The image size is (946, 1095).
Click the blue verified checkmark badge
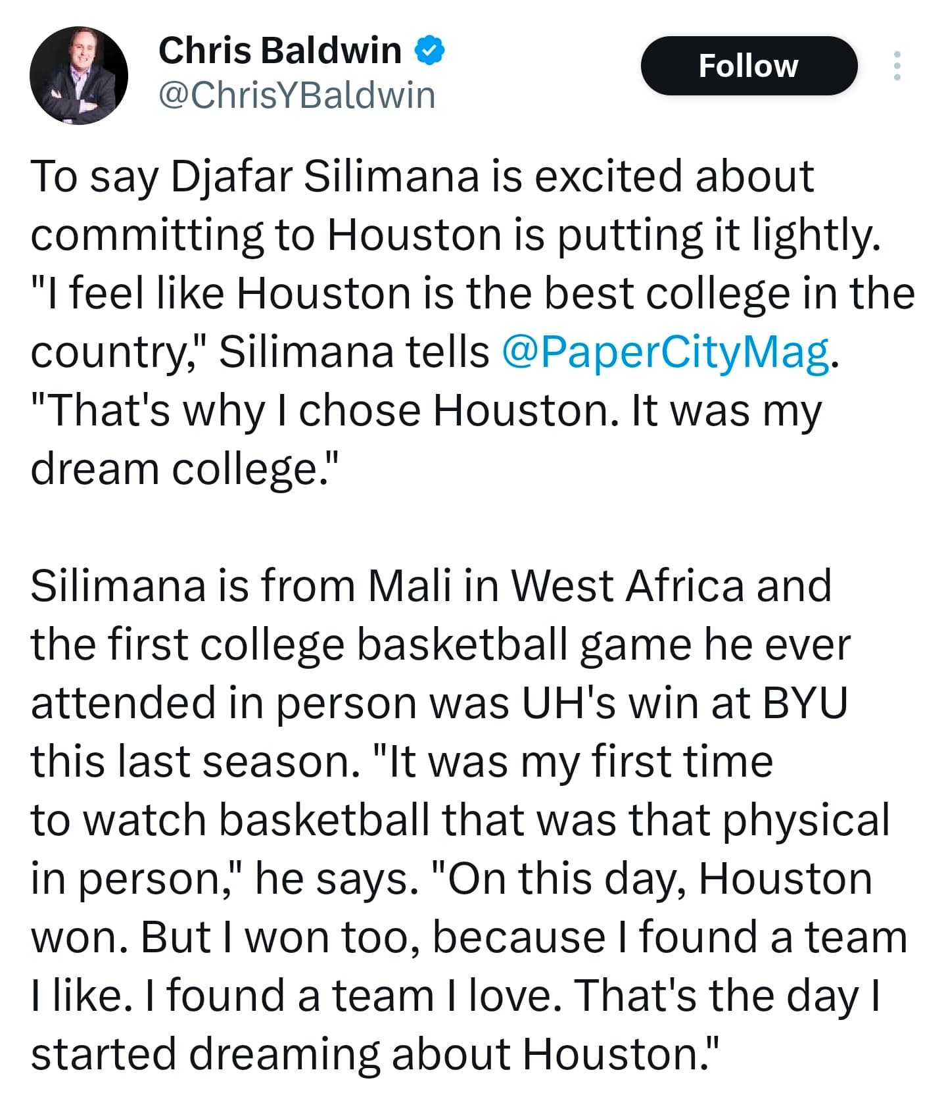(x=429, y=51)
